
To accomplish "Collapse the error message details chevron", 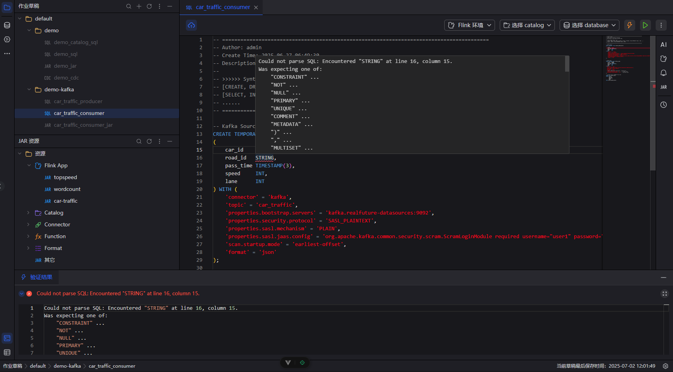I will tap(22, 294).
